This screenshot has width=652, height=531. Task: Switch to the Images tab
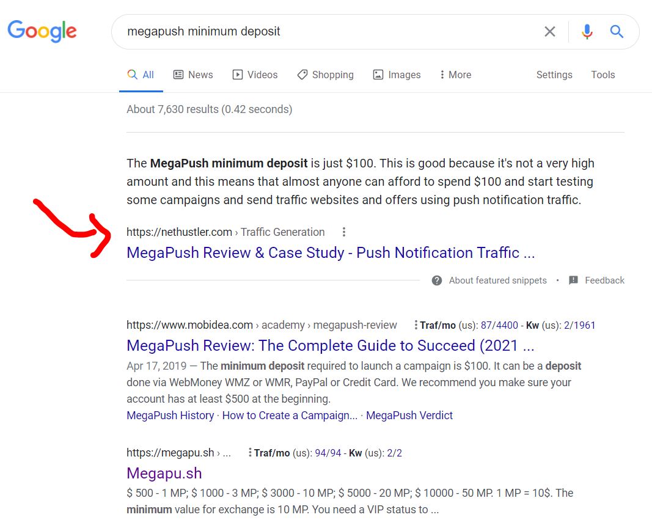(397, 75)
